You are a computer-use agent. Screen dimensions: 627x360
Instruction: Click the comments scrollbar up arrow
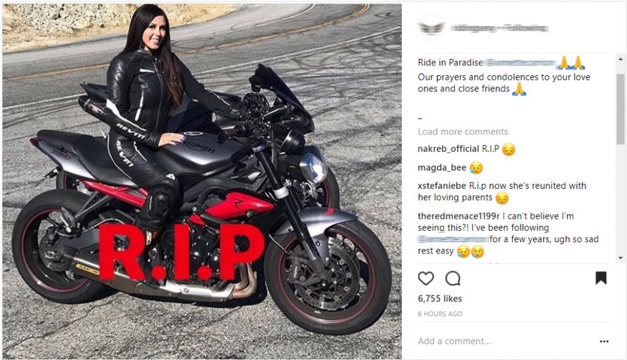pos(620,59)
